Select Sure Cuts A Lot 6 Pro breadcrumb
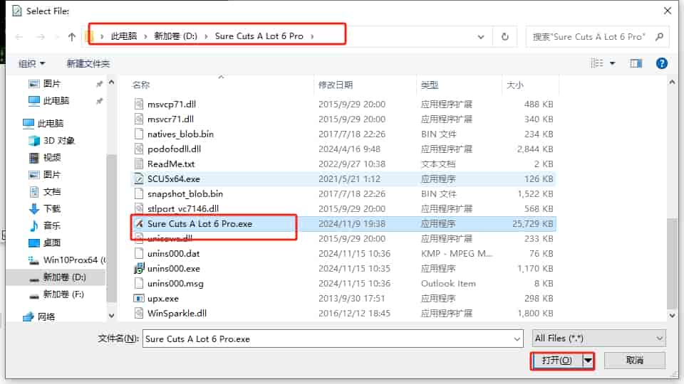 [x=259, y=36]
